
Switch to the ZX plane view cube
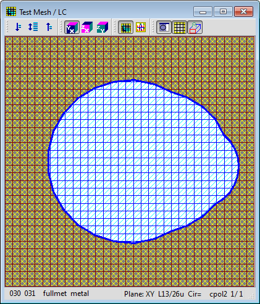point(87,27)
